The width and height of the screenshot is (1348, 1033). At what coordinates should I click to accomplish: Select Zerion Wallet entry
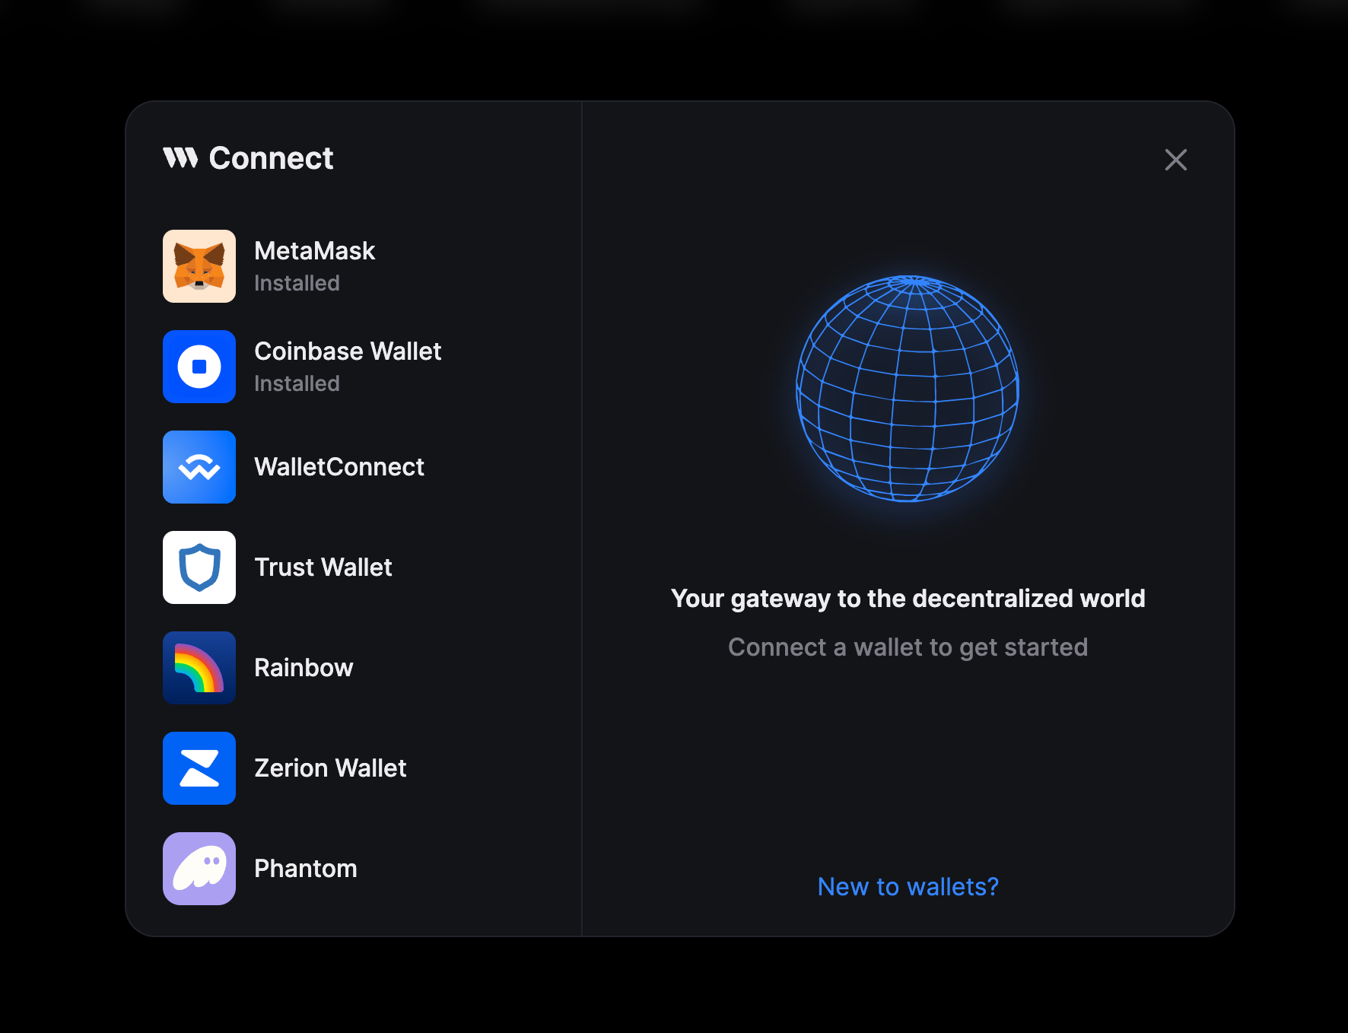(x=331, y=768)
